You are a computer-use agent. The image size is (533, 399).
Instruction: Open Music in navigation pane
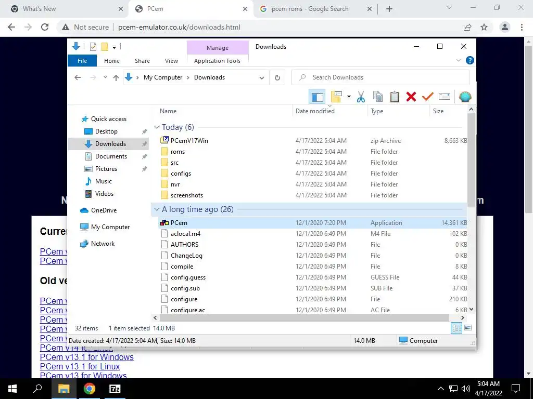[x=104, y=181]
